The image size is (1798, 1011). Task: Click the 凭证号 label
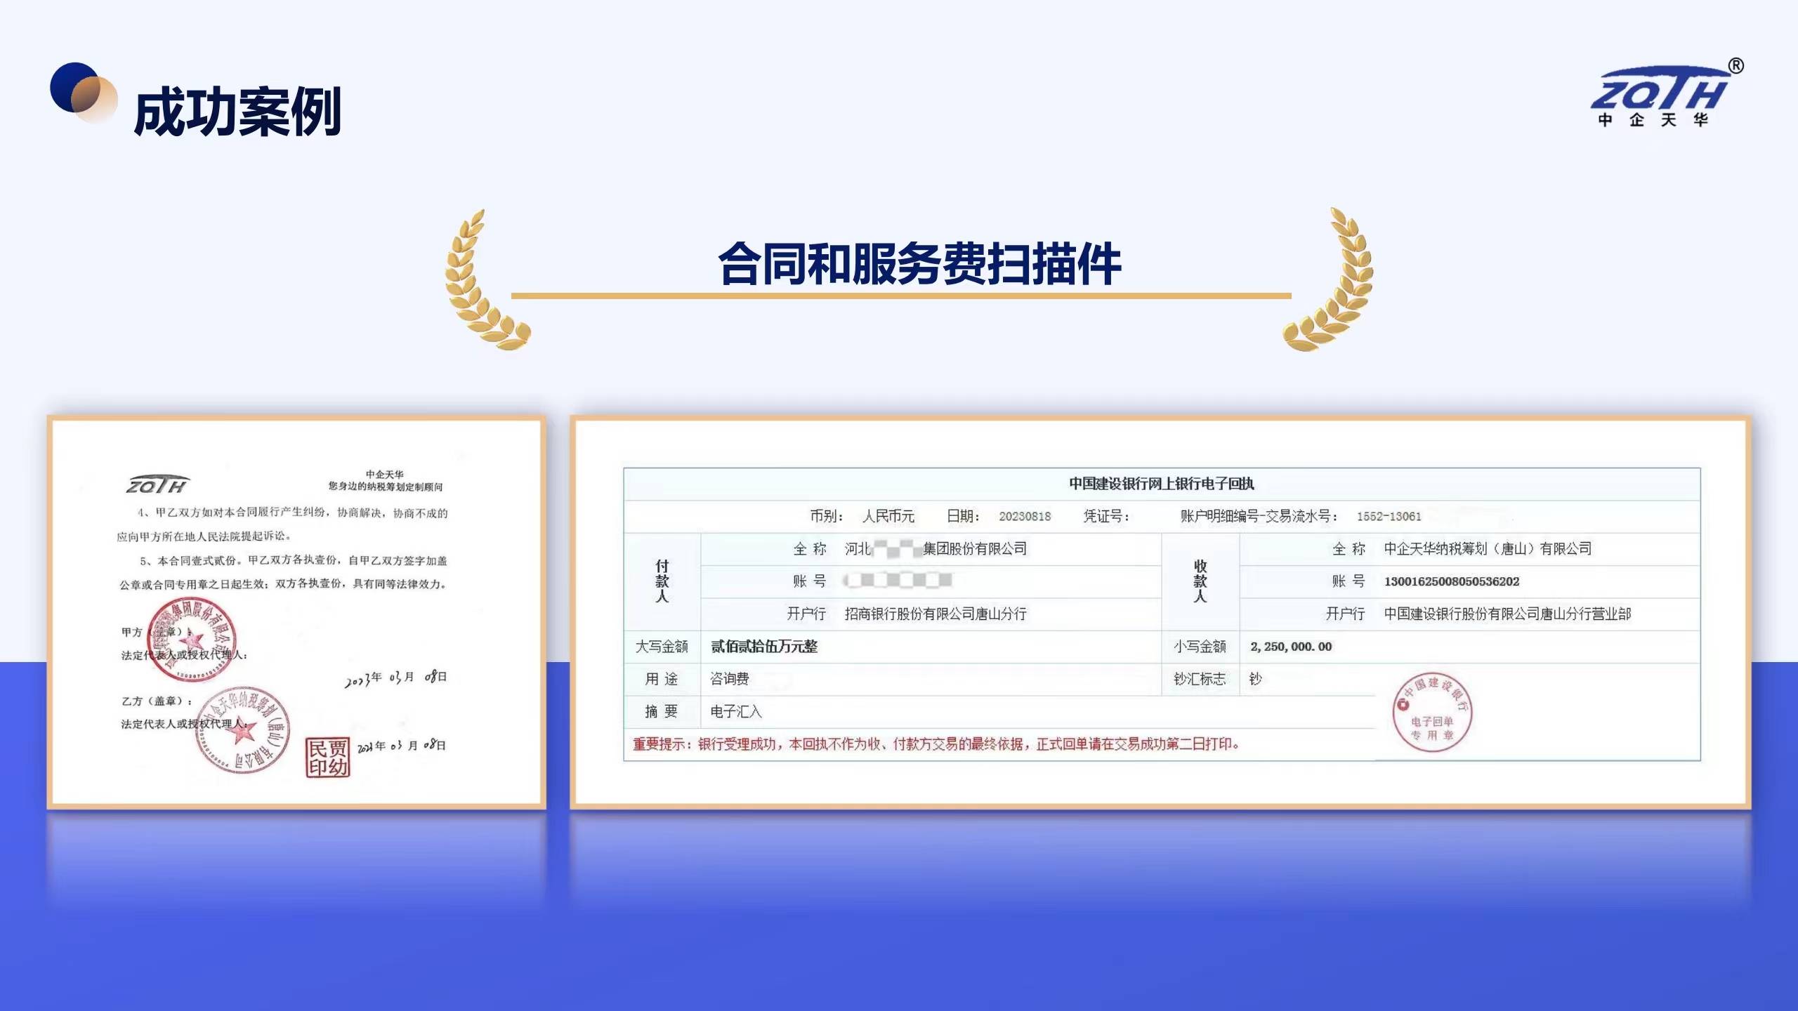tap(1106, 516)
